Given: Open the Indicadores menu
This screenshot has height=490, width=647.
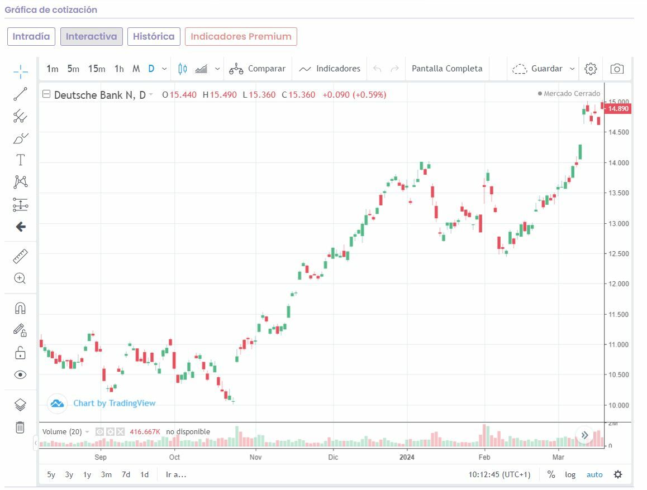Looking at the screenshot, I should [x=329, y=69].
